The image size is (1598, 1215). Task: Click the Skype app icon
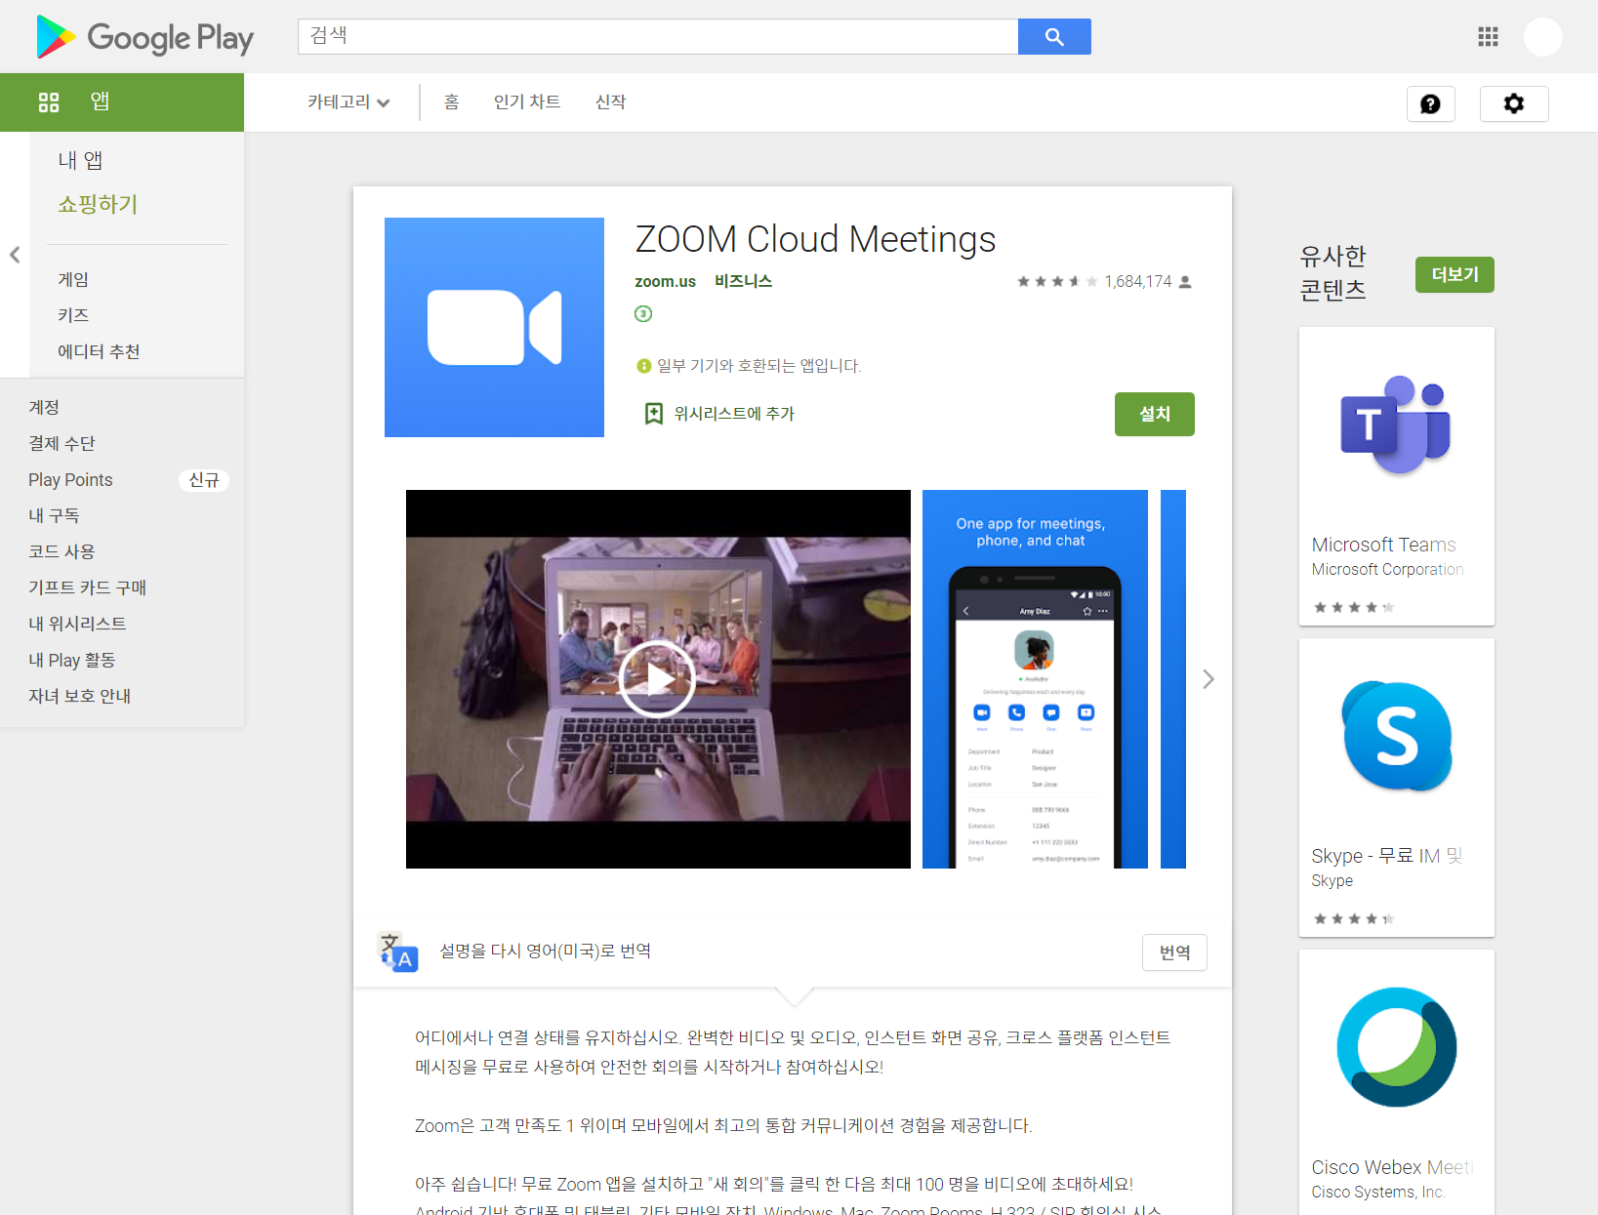[x=1396, y=736]
